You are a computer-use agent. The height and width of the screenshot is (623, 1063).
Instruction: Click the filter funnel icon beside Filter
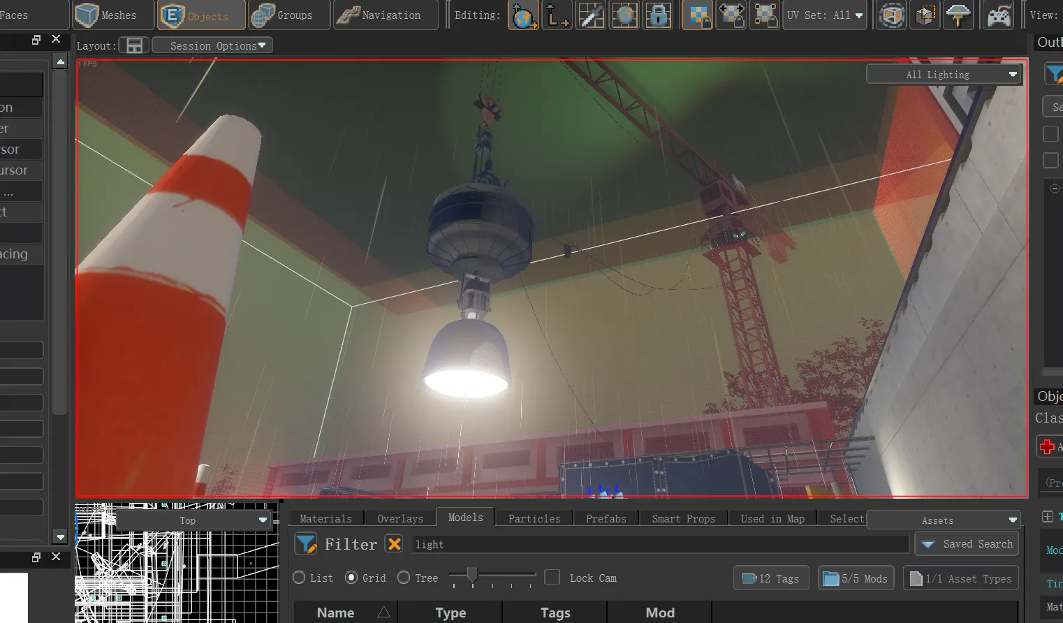click(x=306, y=543)
